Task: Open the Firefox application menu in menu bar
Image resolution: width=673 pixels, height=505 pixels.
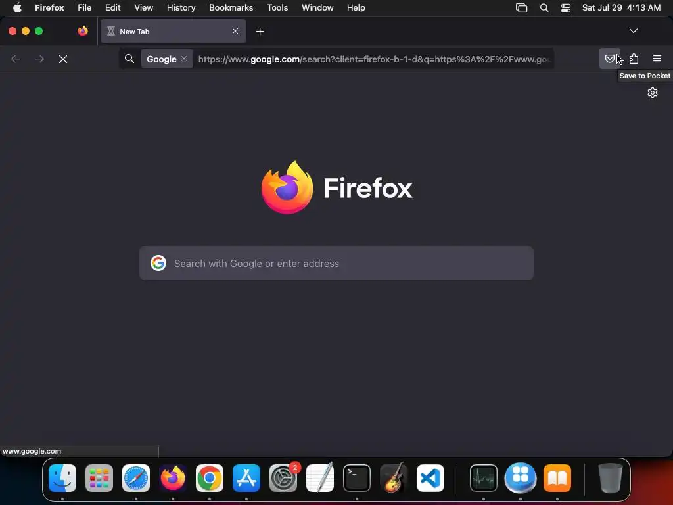Action: click(49, 8)
